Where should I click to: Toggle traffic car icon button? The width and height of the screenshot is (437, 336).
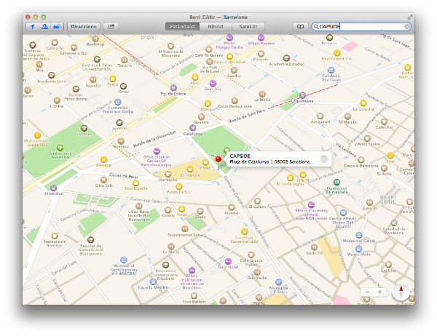(x=57, y=26)
